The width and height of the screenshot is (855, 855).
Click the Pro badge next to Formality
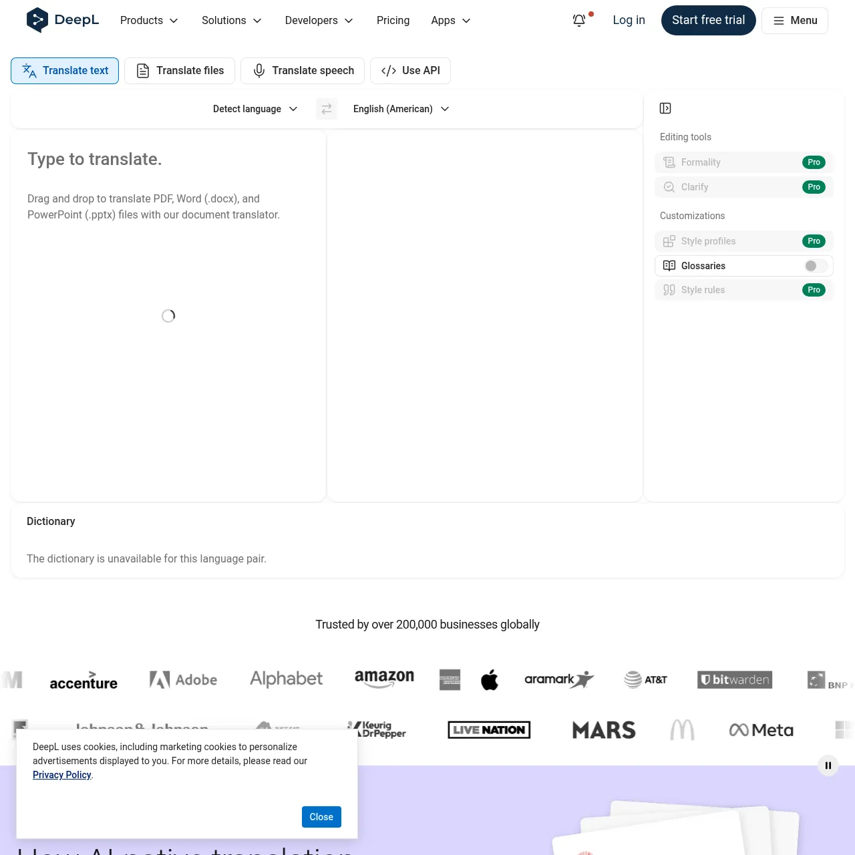pos(814,162)
